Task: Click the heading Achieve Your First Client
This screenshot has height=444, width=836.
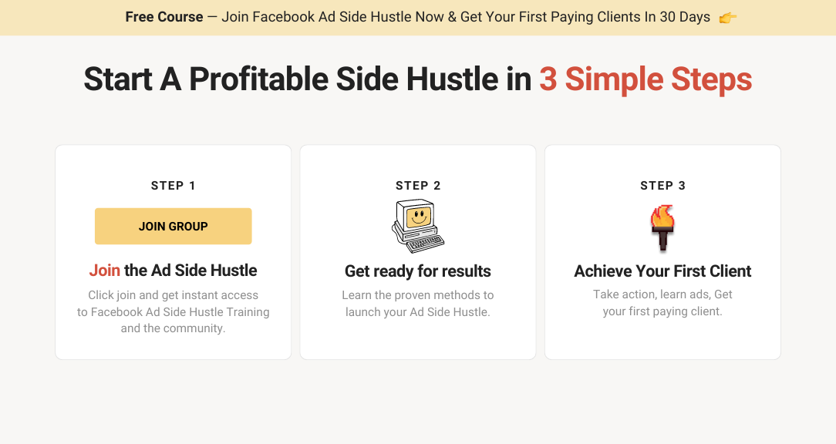Action: (x=662, y=271)
